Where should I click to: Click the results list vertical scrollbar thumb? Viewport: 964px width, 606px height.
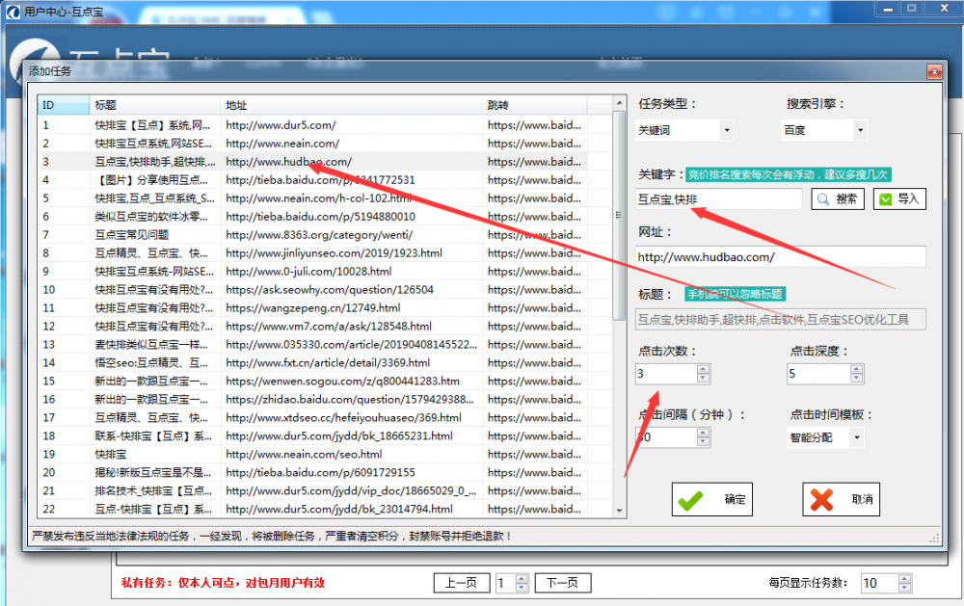coord(619,215)
